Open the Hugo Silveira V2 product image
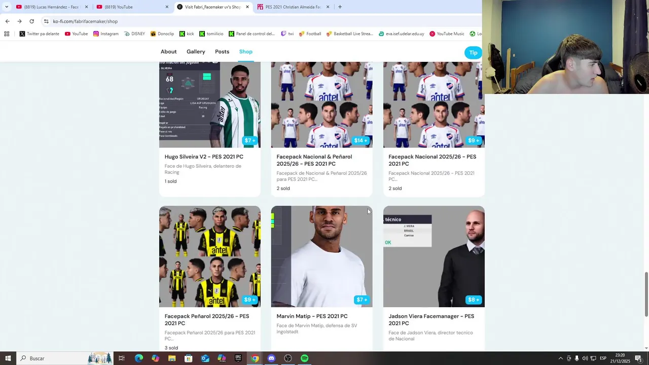The image size is (649, 365). point(210,104)
